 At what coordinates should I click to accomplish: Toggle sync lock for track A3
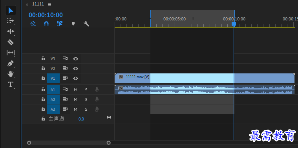[x=65, y=109]
